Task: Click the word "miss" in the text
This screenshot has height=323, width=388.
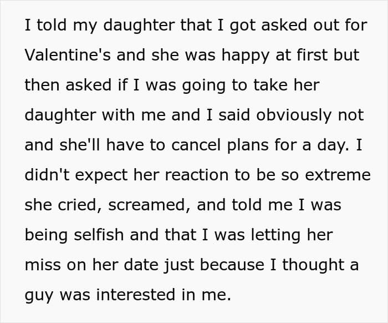Action: click(x=40, y=265)
